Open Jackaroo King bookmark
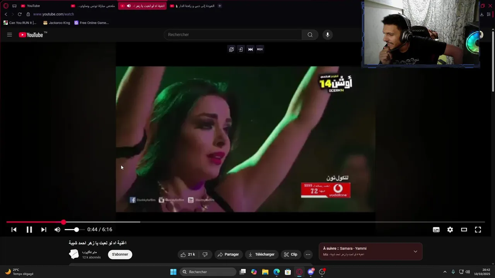495x278 pixels. (56, 23)
